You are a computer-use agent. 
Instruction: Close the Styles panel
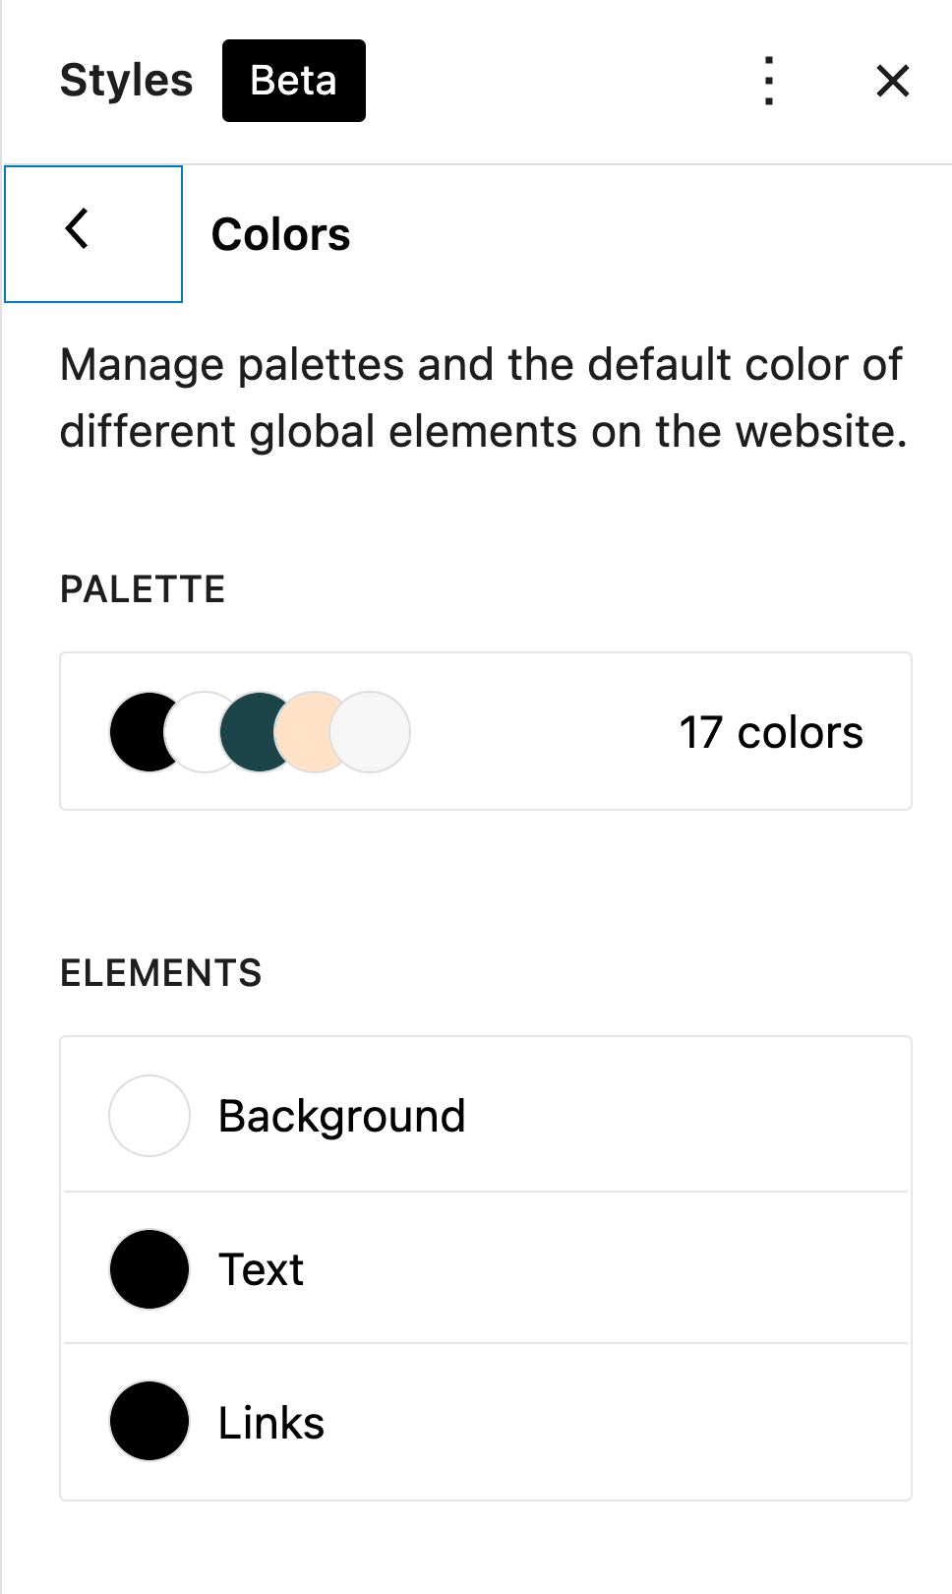click(892, 81)
